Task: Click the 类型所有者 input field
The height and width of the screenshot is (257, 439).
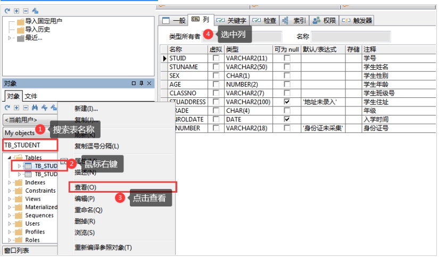Action: coord(242,37)
